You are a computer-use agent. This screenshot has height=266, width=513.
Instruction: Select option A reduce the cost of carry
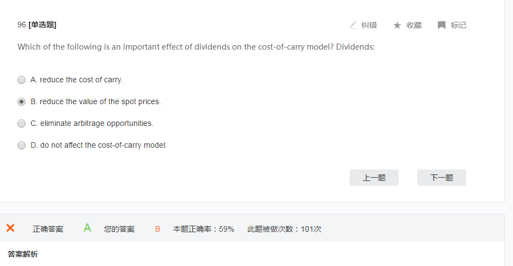22,80
